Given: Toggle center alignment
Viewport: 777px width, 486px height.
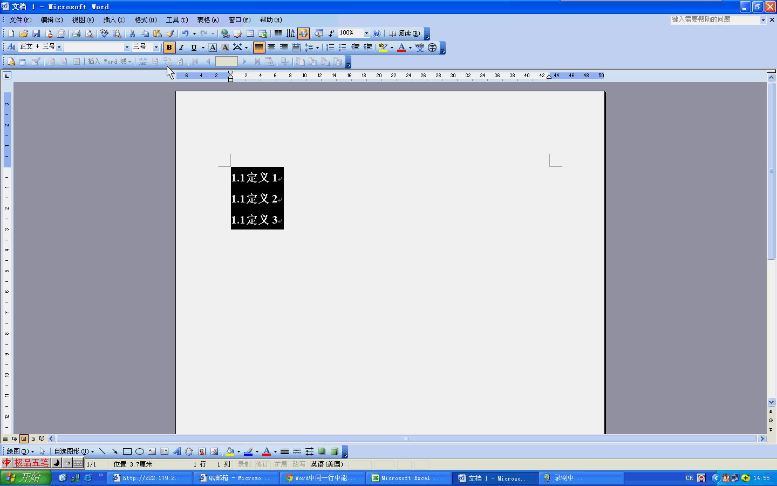Looking at the screenshot, I should 271,48.
